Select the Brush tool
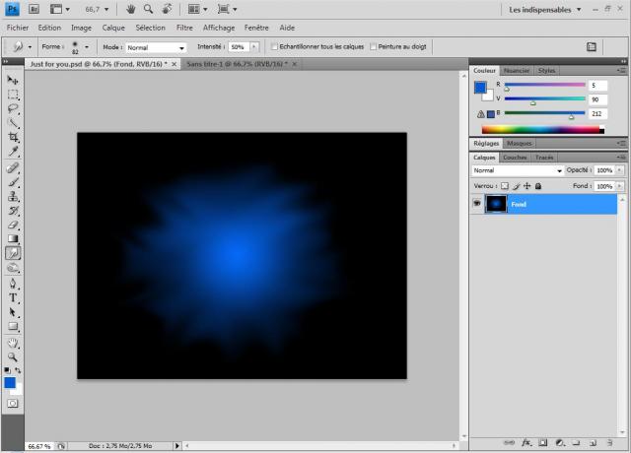 (x=13, y=182)
